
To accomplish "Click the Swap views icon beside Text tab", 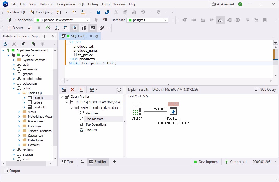I will (82, 162).
